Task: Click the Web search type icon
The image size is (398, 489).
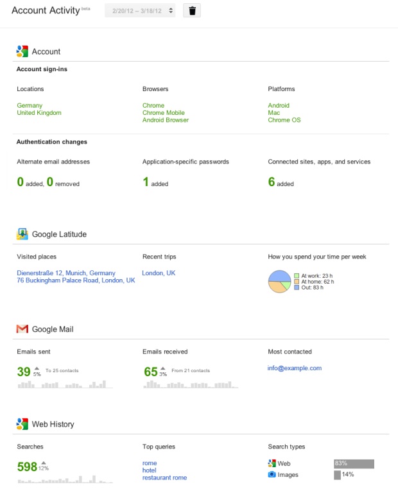Action: 272,463
